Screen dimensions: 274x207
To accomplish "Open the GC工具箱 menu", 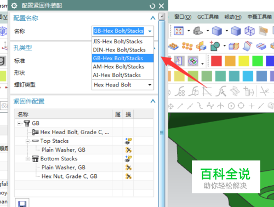I will click(x=208, y=17).
